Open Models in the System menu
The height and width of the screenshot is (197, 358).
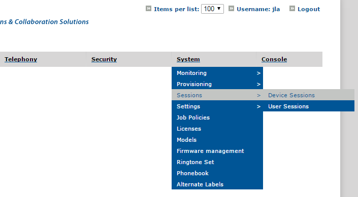point(217,140)
